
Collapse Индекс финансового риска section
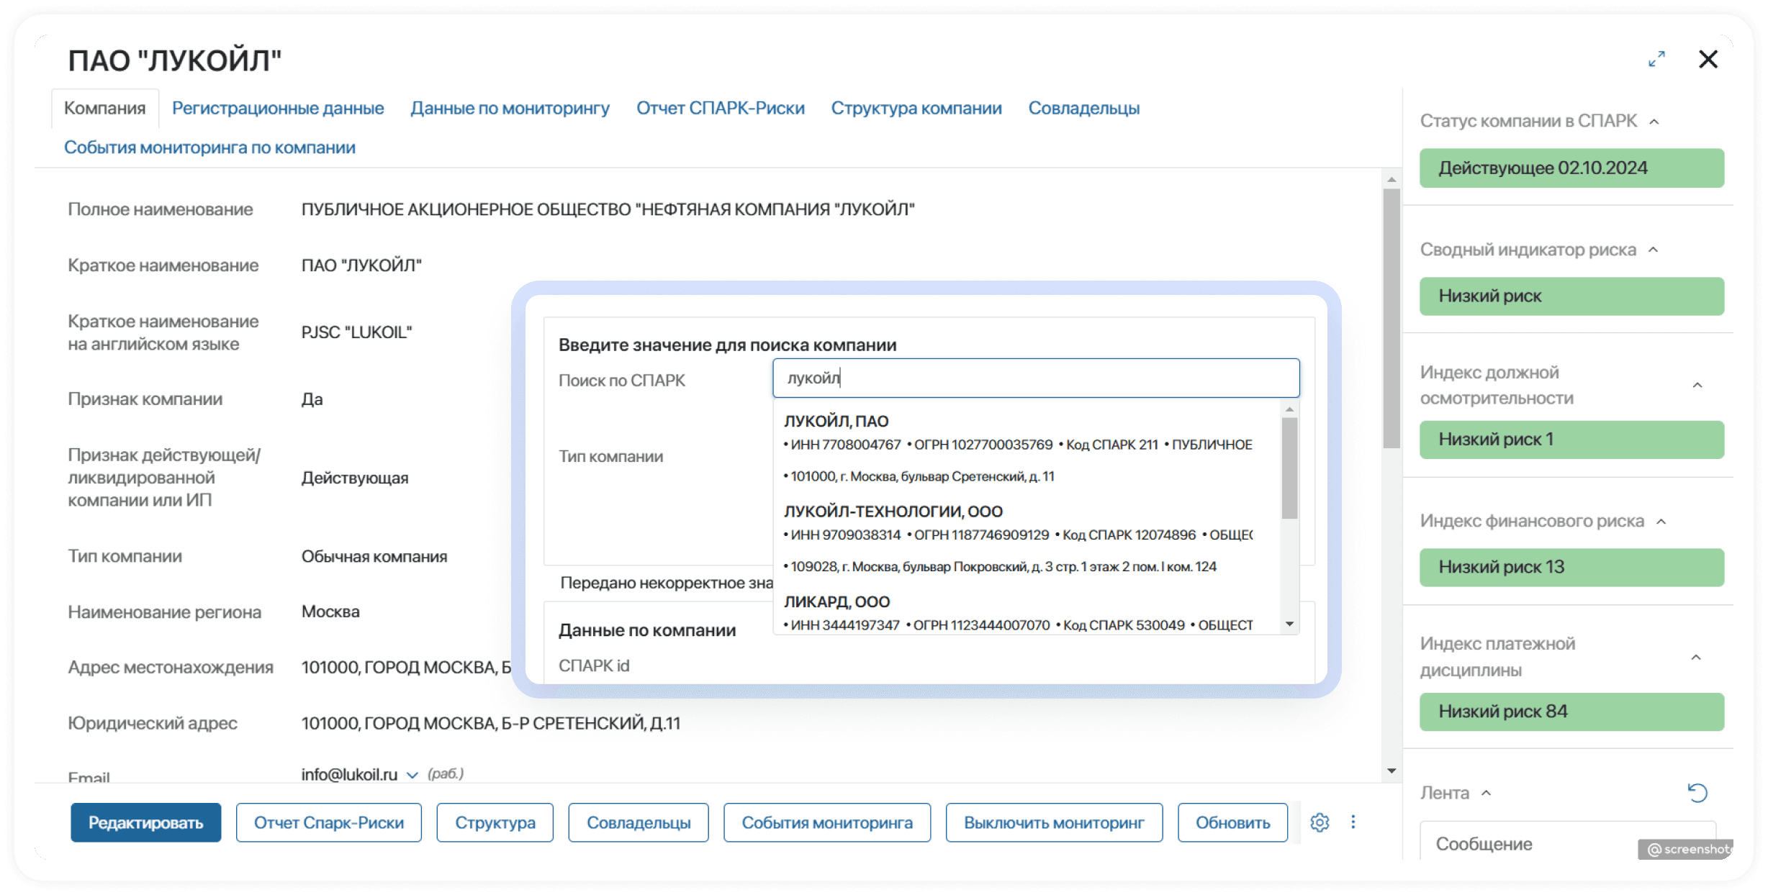tap(1661, 522)
